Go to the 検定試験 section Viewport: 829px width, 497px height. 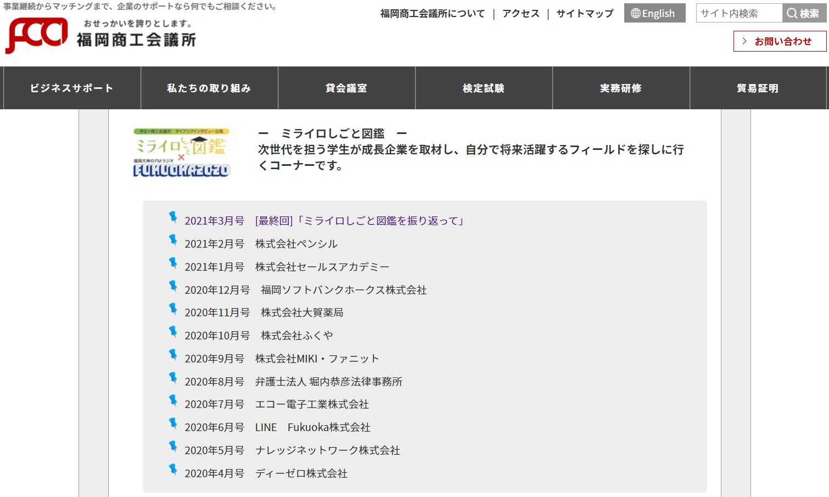(484, 88)
